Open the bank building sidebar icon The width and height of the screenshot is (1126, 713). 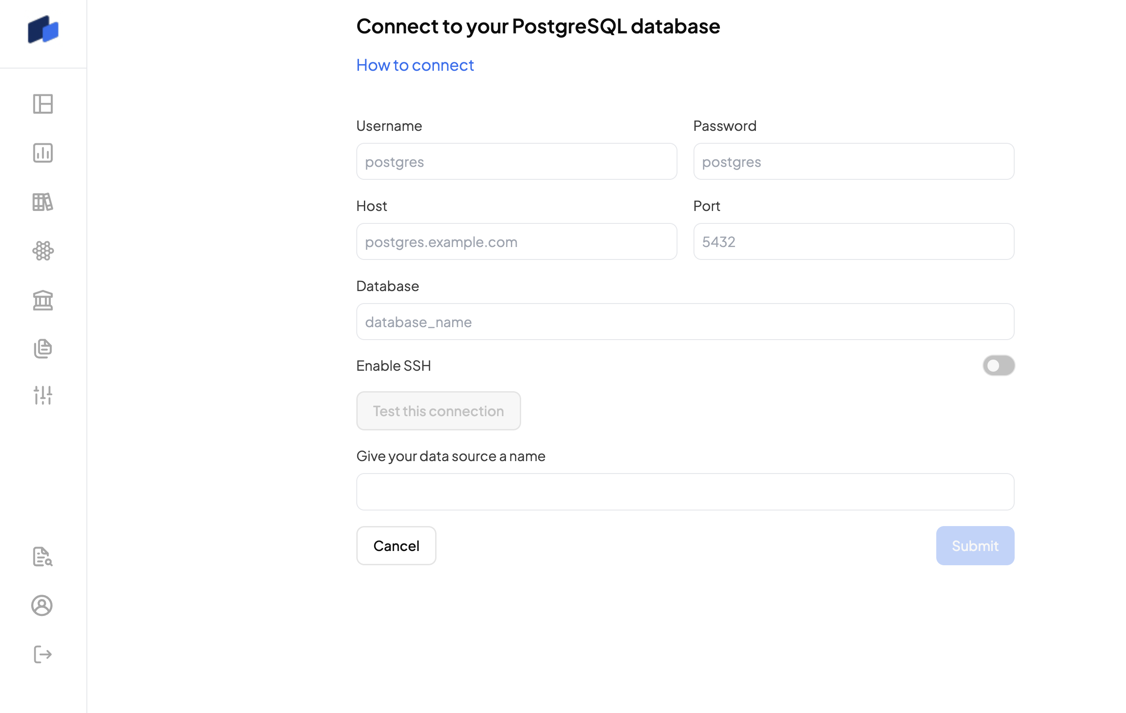43,300
